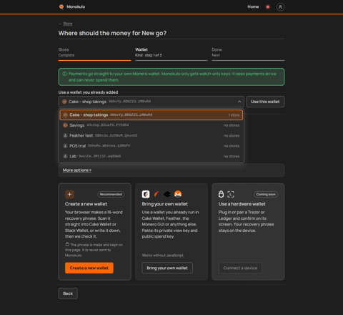Collapse the wallet dropdown with the chevron
The width and height of the screenshot is (343, 315).
point(239,102)
